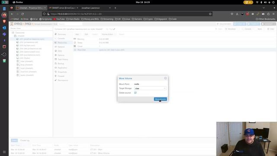The image size is (277, 156).
Task: Open Task History in the container menu
Action: pyautogui.click(x=63, y=59)
